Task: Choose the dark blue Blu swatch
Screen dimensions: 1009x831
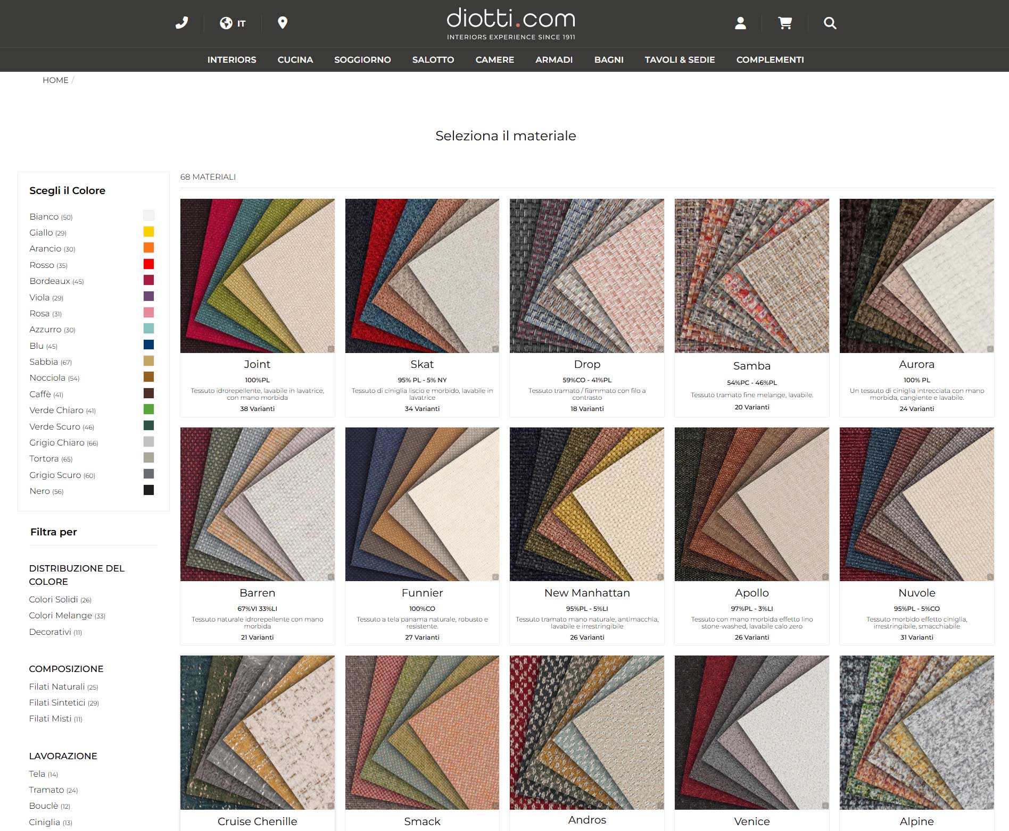Action: pyautogui.click(x=149, y=345)
